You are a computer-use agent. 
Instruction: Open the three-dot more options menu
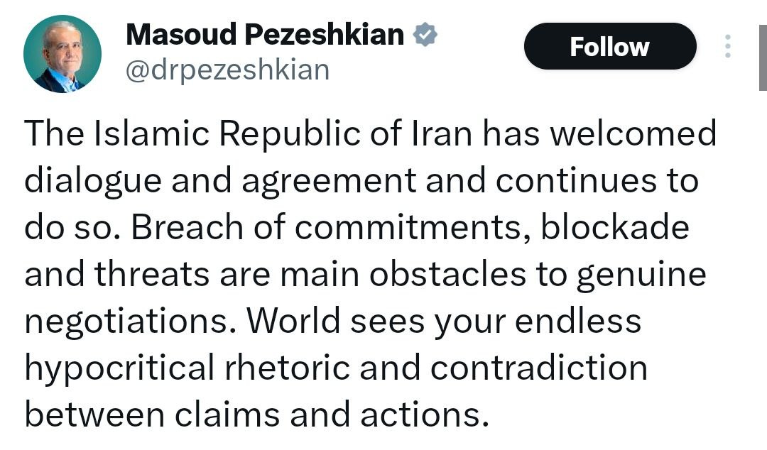click(x=727, y=46)
